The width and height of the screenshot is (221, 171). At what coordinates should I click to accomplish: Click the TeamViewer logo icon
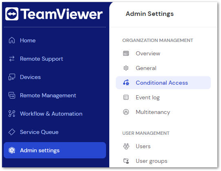click(12, 14)
